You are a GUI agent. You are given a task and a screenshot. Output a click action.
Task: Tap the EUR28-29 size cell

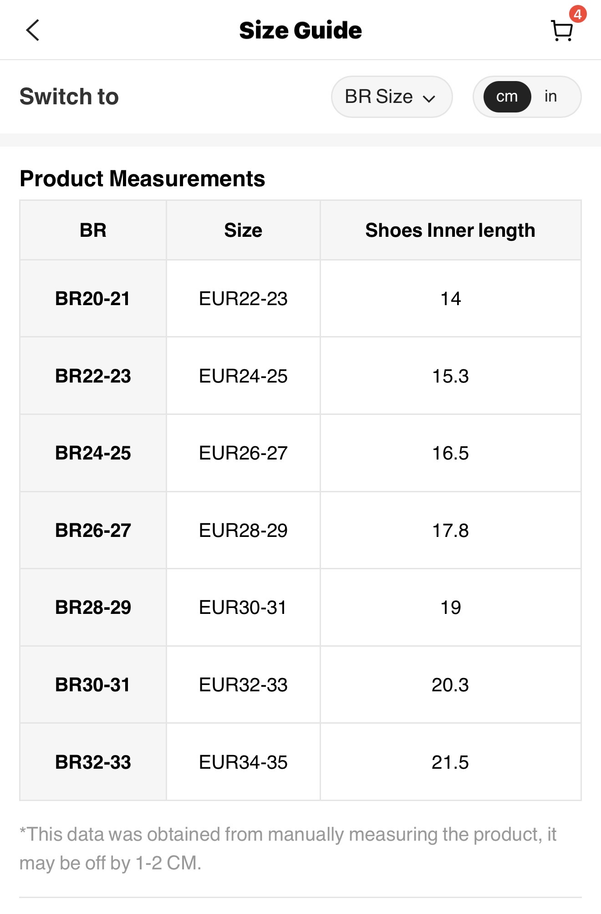[243, 531]
